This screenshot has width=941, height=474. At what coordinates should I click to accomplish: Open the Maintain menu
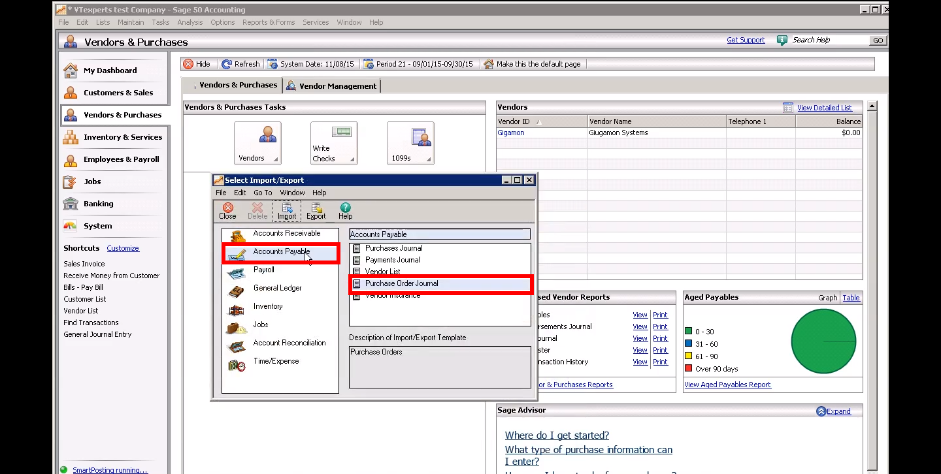click(x=131, y=22)
